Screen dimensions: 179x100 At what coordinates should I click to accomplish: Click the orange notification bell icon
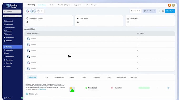click(170, 5)
